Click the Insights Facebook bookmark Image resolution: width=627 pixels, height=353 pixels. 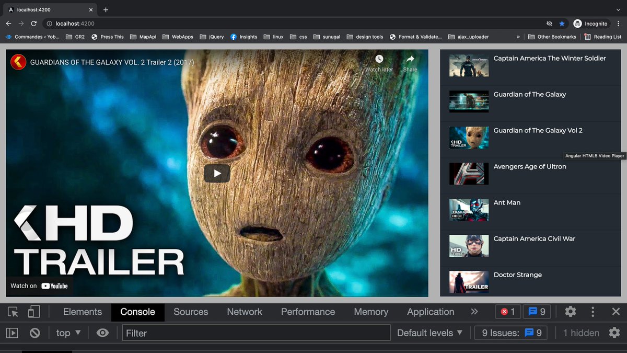[244, 37]
